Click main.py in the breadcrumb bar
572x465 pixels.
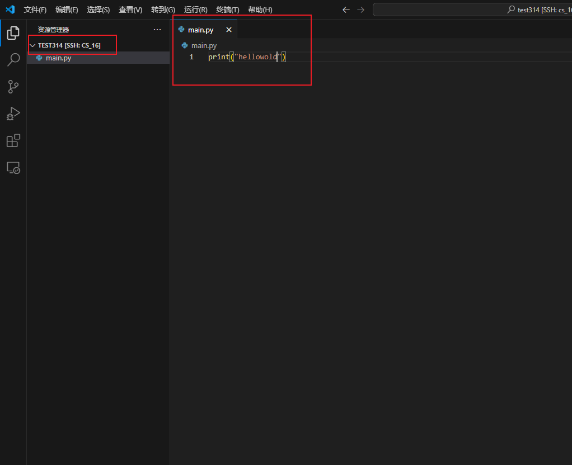coord(204,45)
